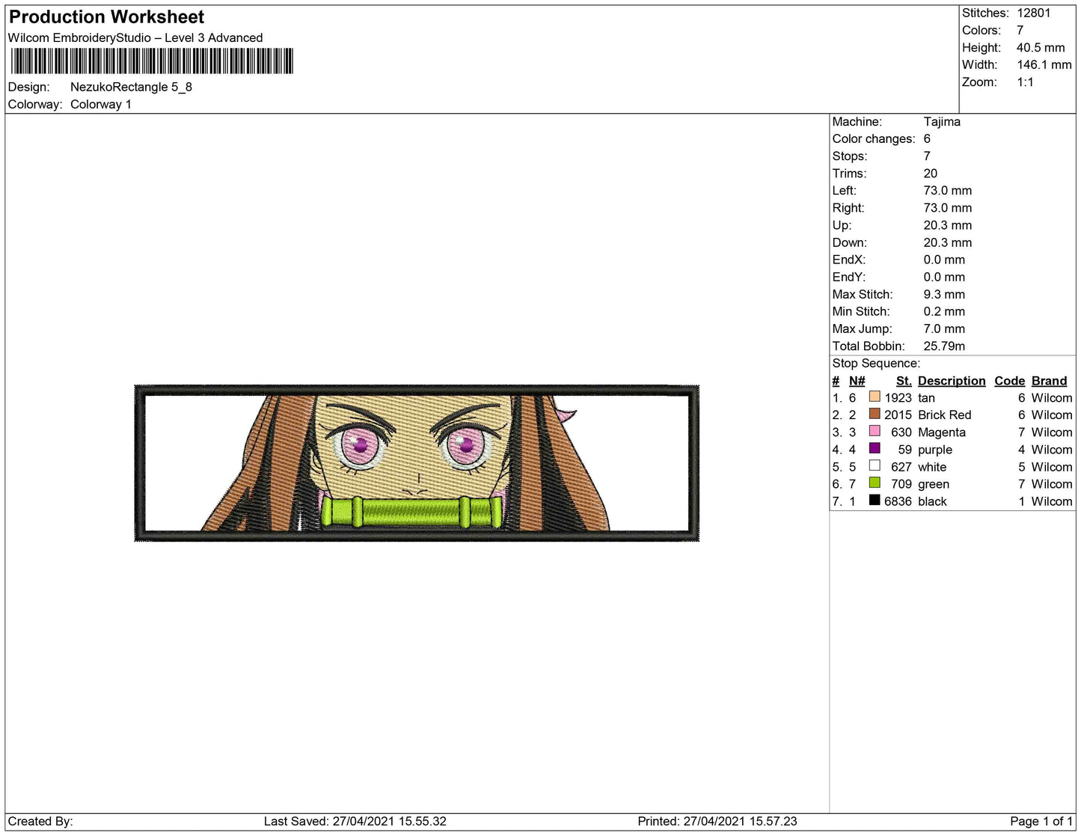This screenshot has height=832, width=1081.
Task: Click the "EndY:" label
Action: coord(849,276)
